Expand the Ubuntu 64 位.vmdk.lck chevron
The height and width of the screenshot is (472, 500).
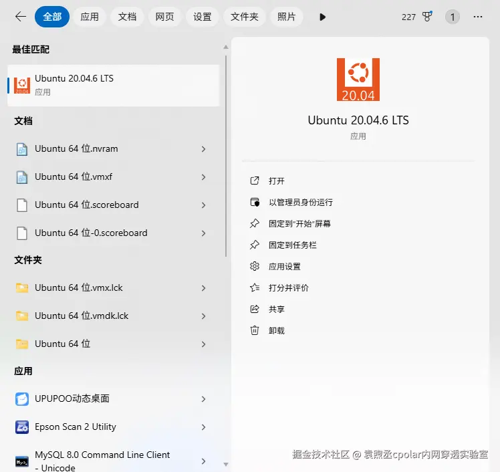pos(204,316)
